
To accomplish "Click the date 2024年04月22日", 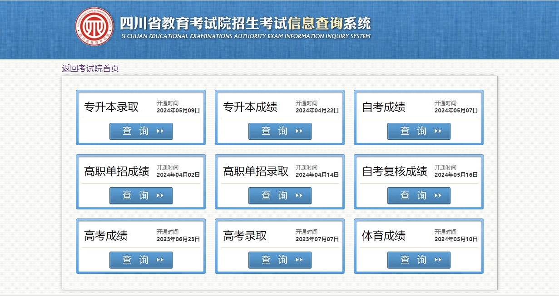I will (317, 111).
